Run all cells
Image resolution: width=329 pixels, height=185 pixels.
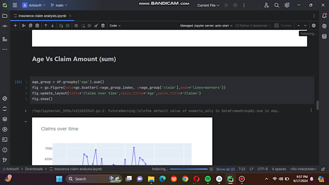coord(90,26)
